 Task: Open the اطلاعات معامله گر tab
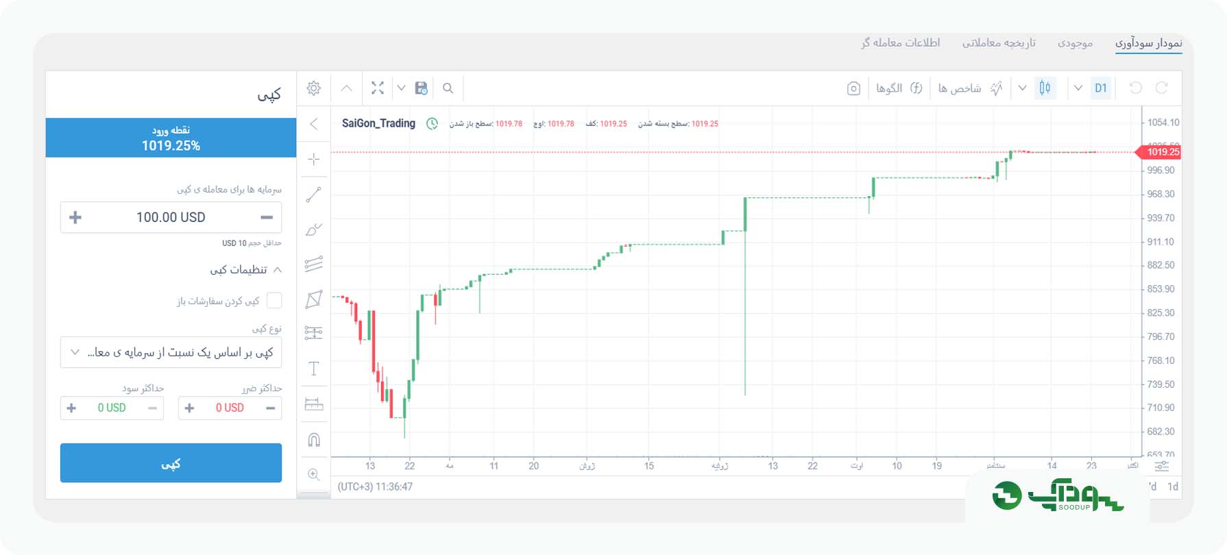(901, 42)
